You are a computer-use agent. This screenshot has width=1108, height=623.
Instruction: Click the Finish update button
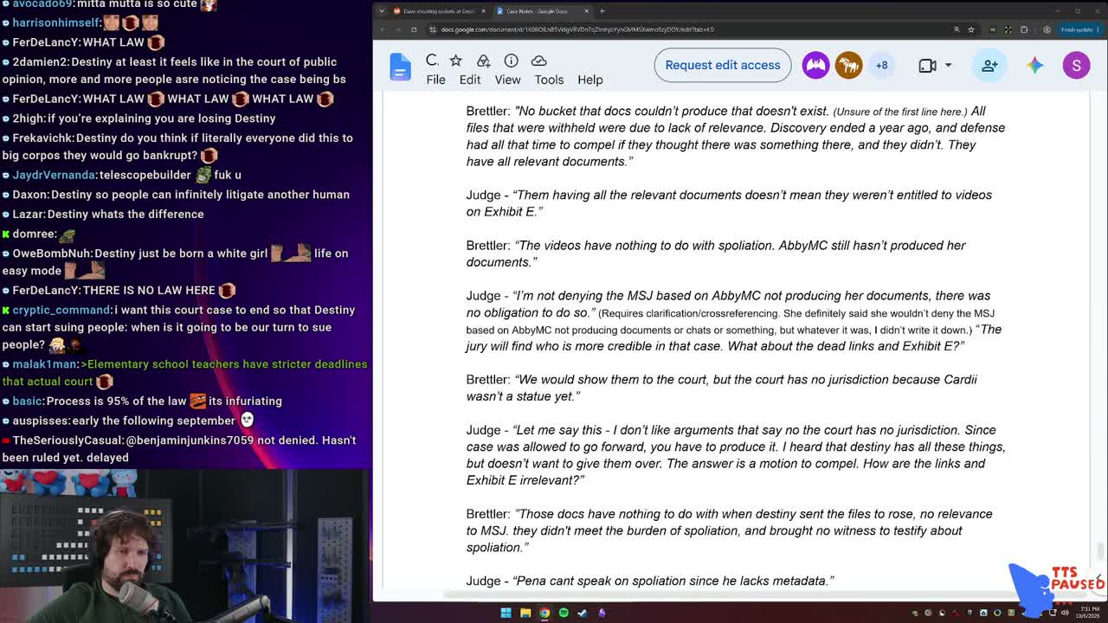1079,29
